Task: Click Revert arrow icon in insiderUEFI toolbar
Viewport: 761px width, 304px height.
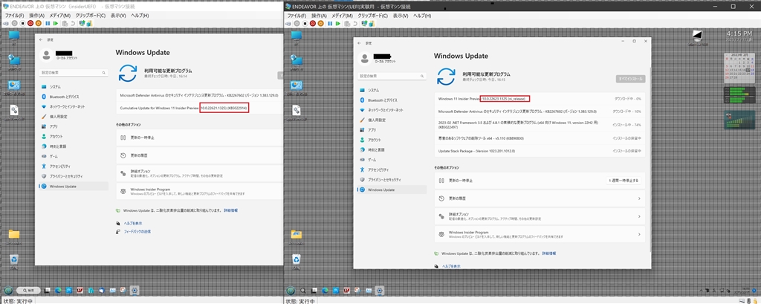Action: pyautogui.click(x=73, y=23)
